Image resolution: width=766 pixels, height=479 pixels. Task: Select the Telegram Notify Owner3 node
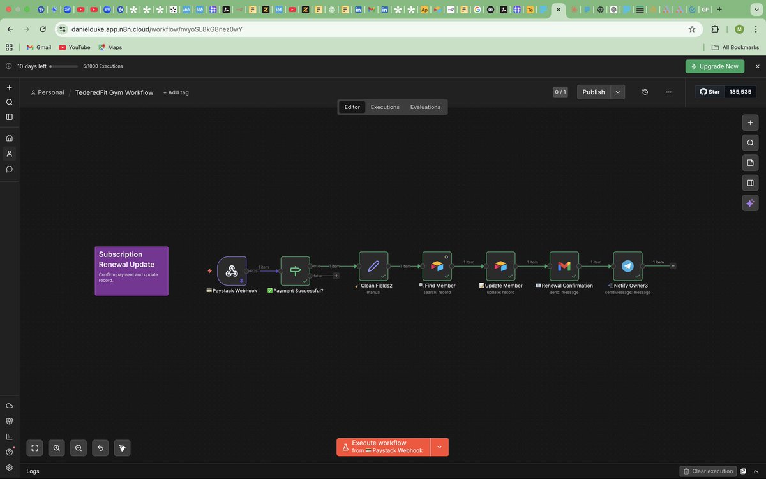click(628, 266)
